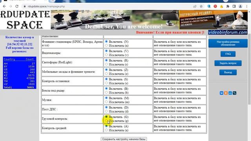Open the FAQ button
Screen dimensions: 251x141
tap(228, 54)
